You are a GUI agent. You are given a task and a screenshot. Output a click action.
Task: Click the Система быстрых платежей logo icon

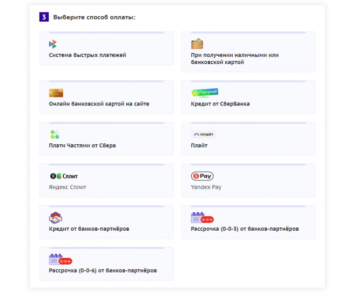53,44
